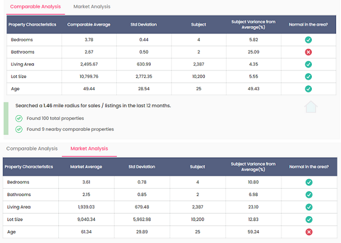
Task: Click green check icon for comparable Bedrooms row
Action: [308, 40]
